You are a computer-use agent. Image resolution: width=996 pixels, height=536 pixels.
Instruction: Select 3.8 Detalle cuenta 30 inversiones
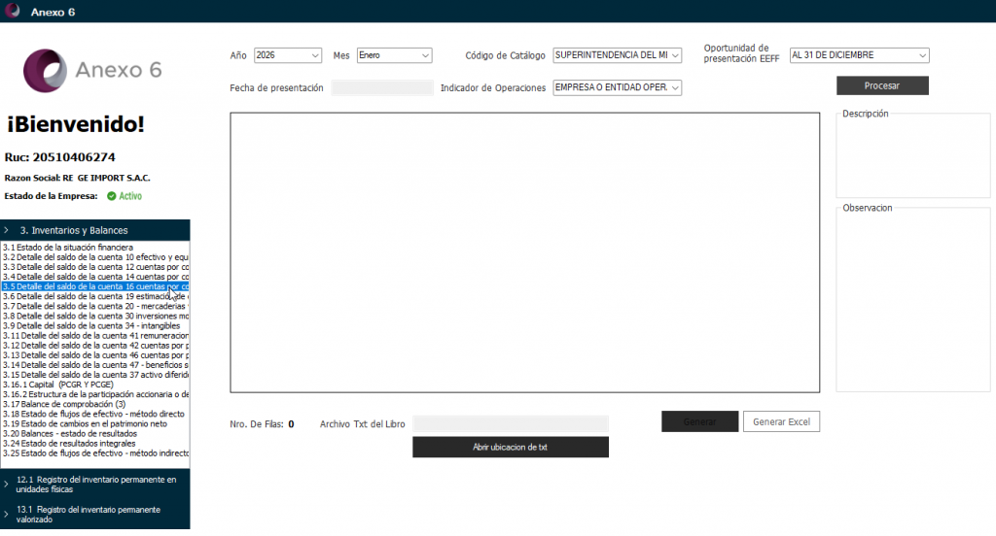pyautogui.click(x=95, y=316)
